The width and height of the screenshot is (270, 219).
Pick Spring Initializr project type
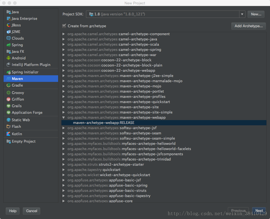(x=31, y=72)
